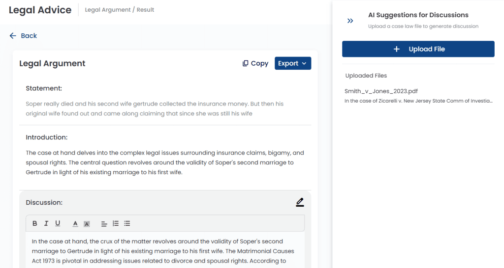Click into the Discussion text area
This screenshot has height=268, width=504.
(165, 250)
